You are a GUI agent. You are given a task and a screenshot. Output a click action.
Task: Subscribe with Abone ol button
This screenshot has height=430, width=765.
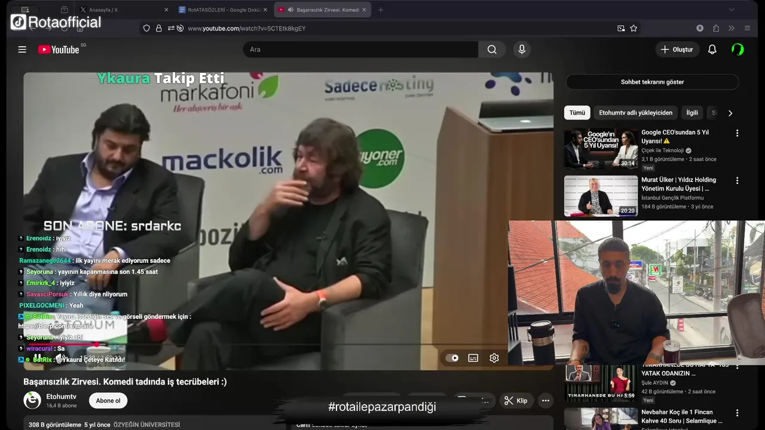click(108, 401)
